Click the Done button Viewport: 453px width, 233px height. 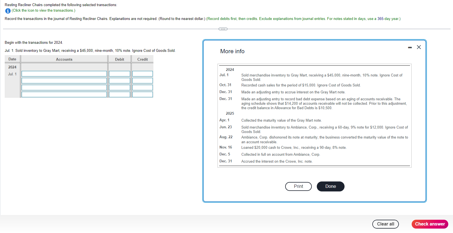331,186
